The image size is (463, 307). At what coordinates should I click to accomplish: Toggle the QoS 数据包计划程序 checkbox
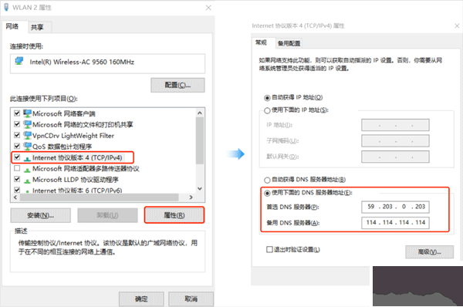coord(17,146)
